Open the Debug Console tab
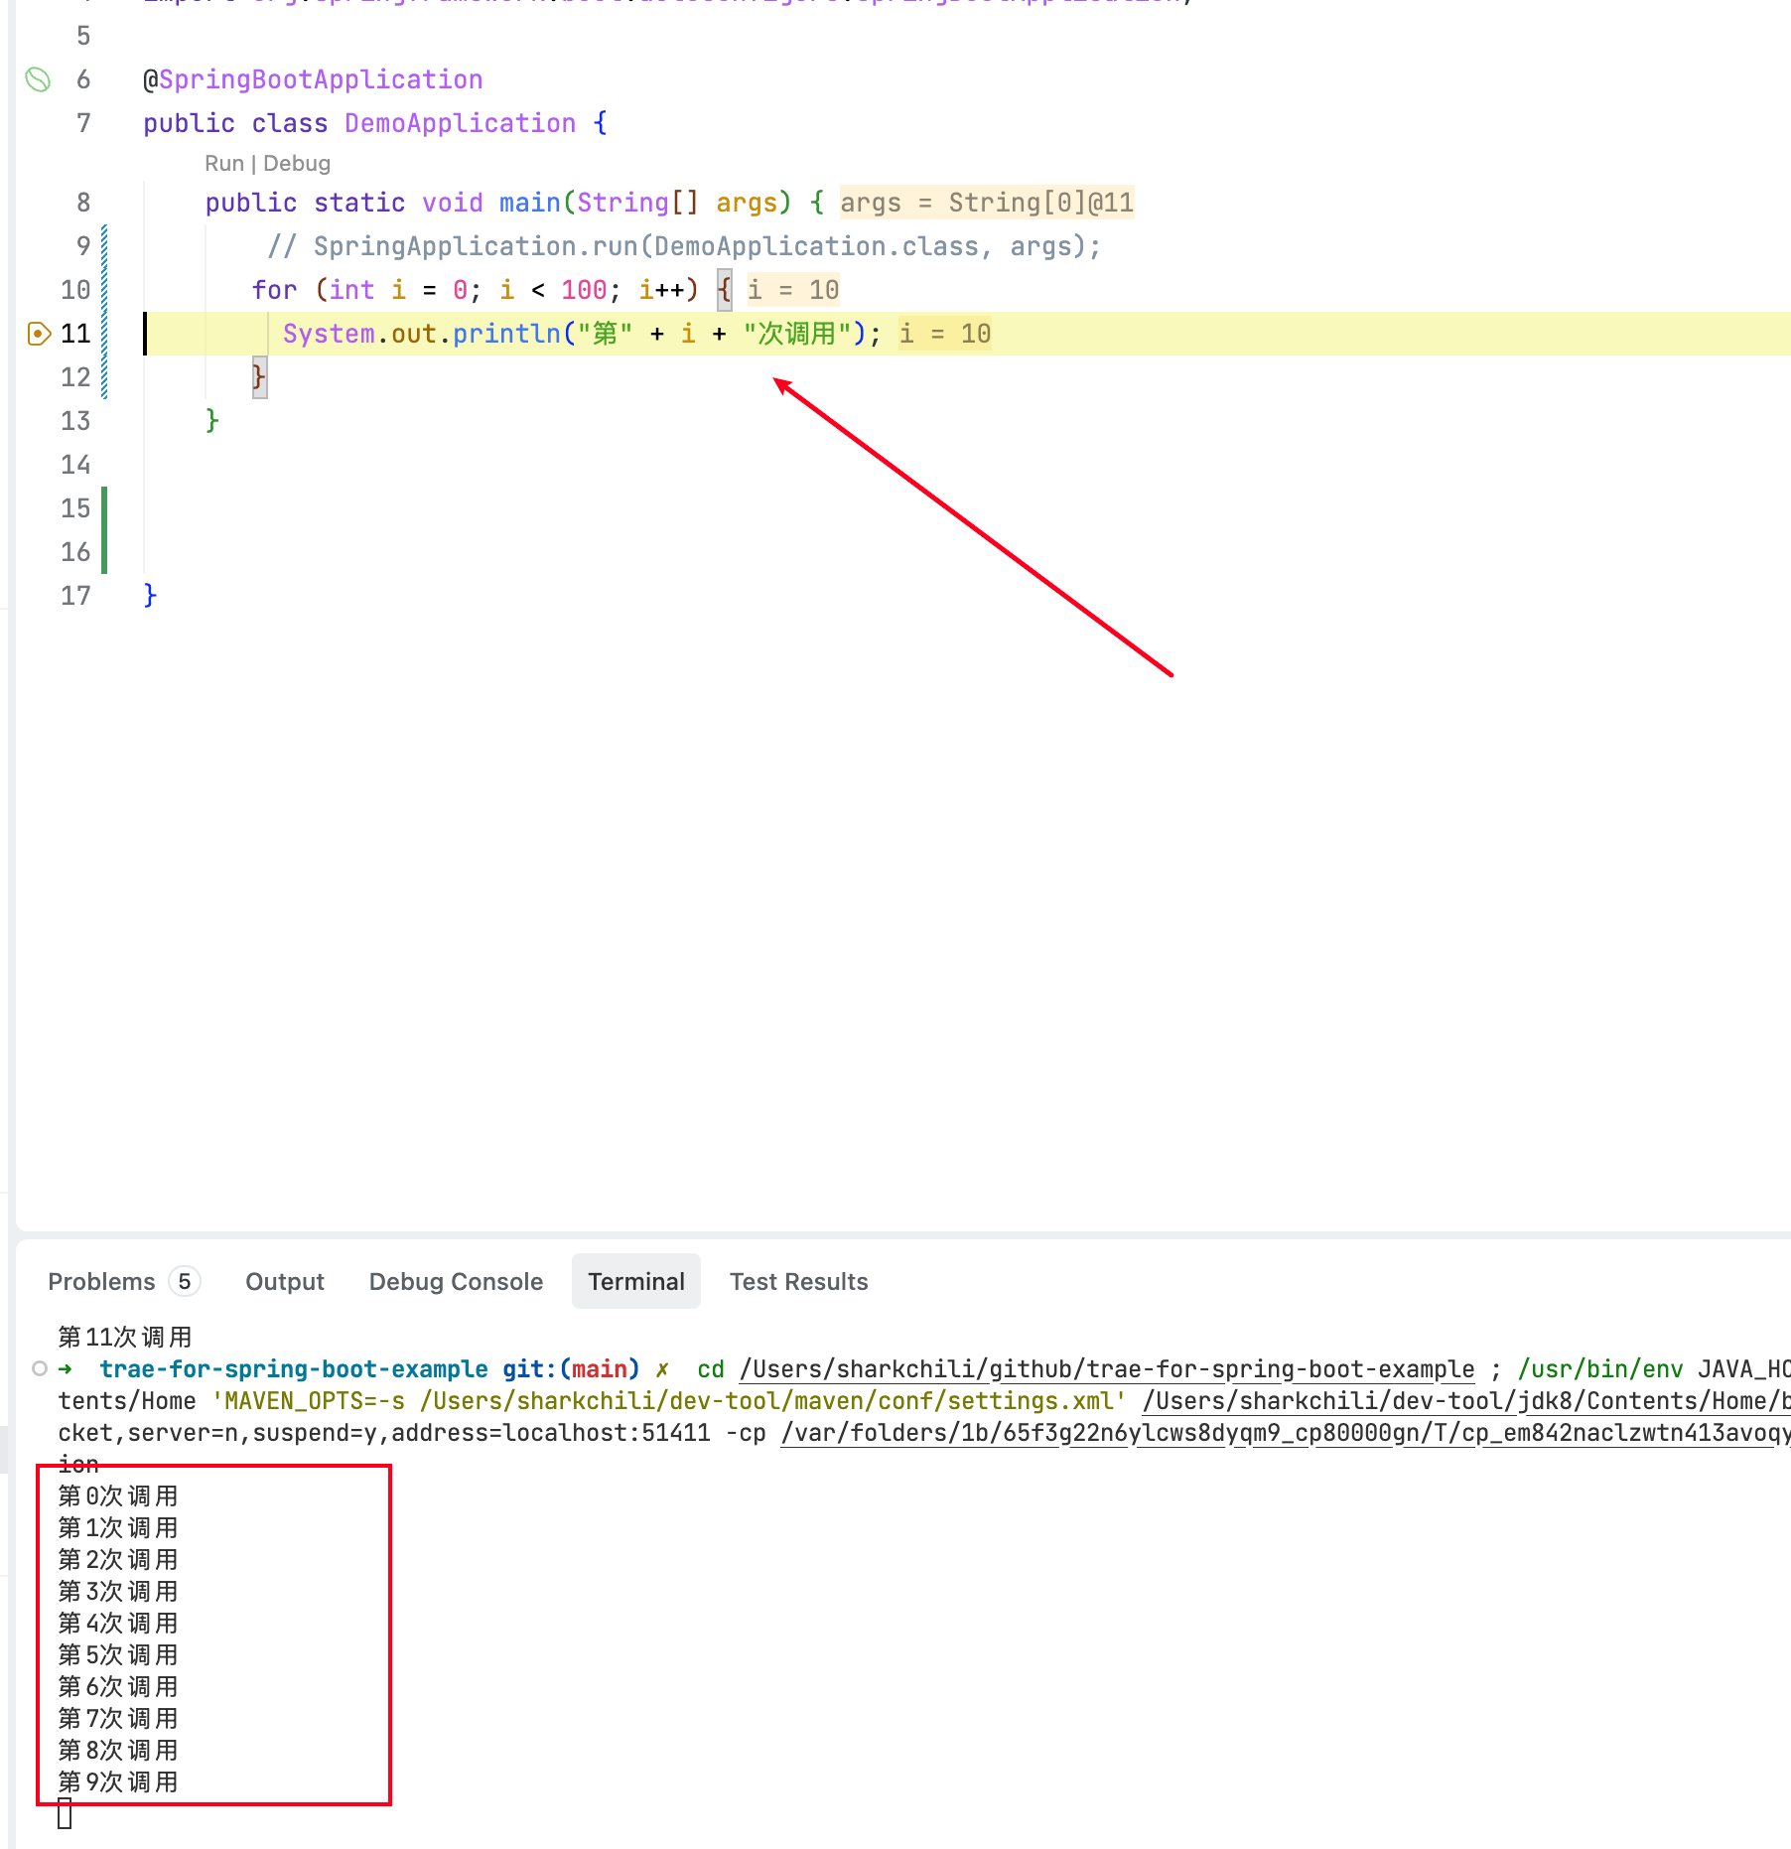 [456, 1281]
